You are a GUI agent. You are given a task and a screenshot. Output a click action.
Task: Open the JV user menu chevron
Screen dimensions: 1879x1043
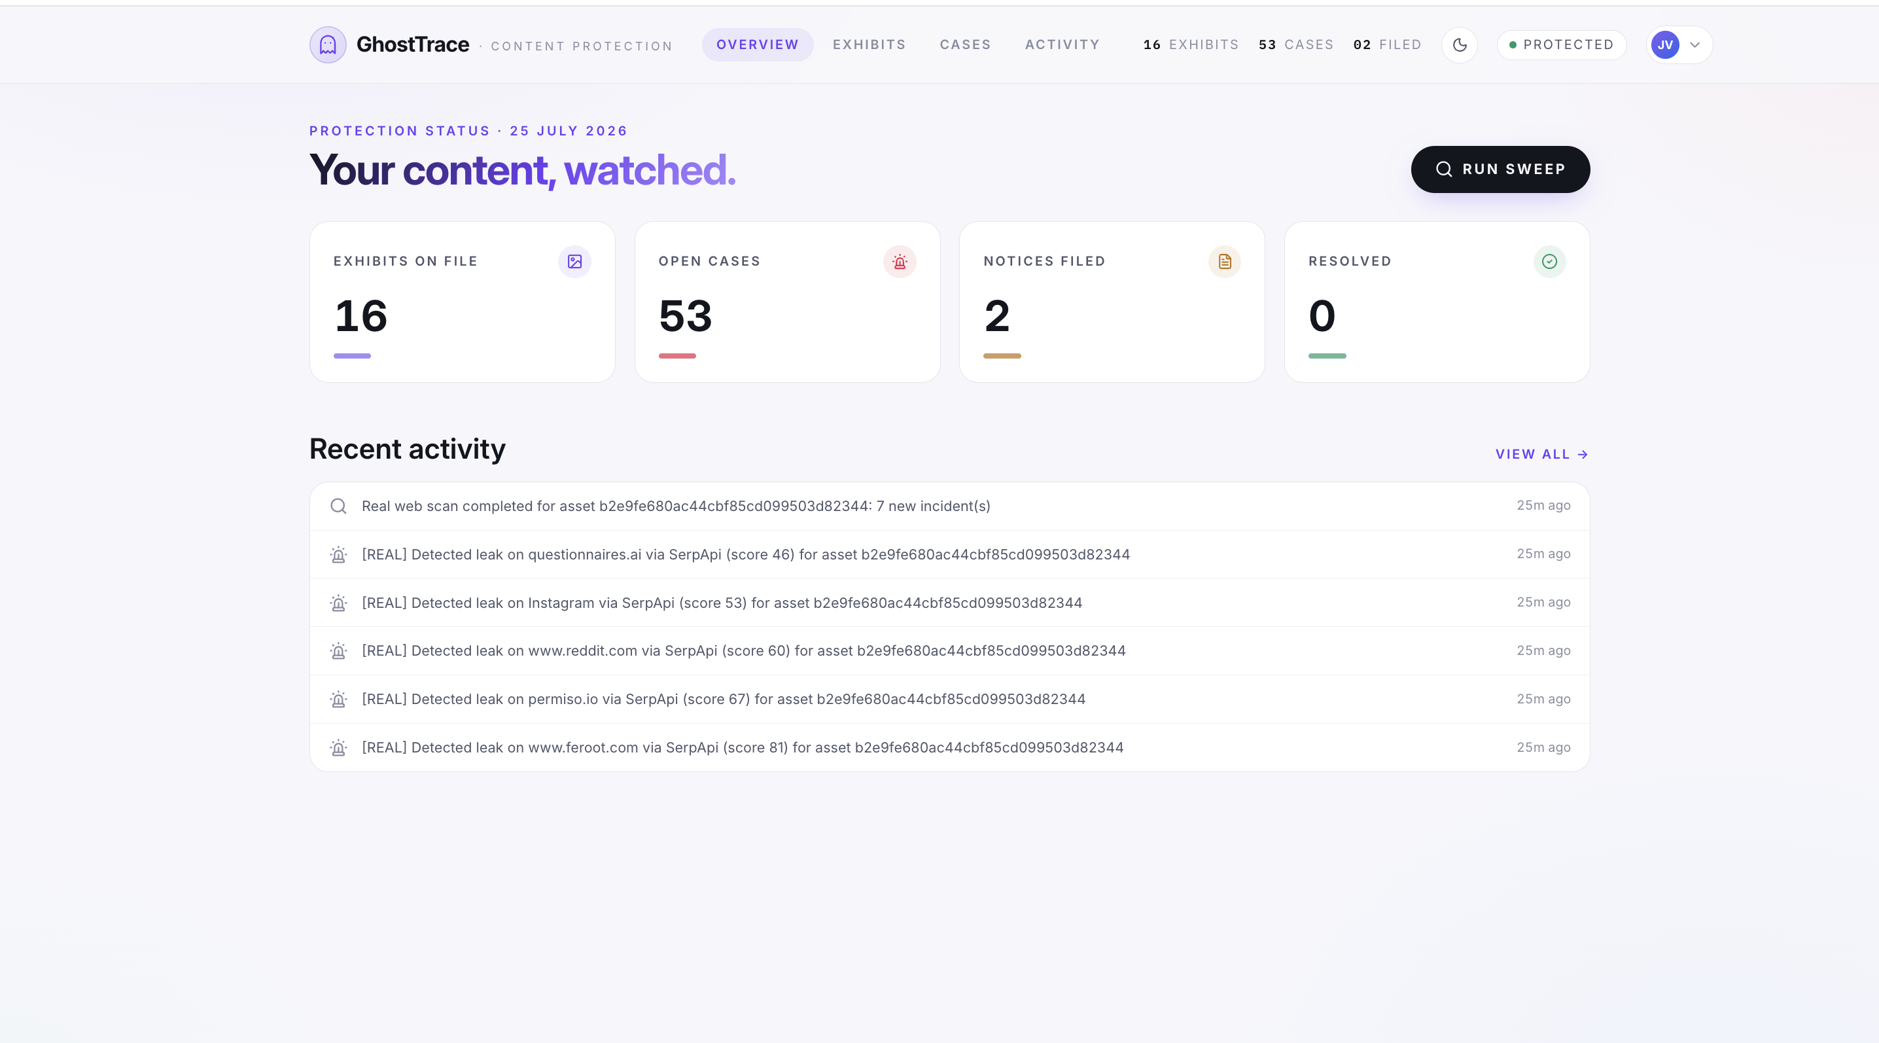(x=1695, y=45)
